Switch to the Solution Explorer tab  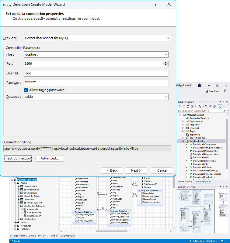tap(203, 181)
